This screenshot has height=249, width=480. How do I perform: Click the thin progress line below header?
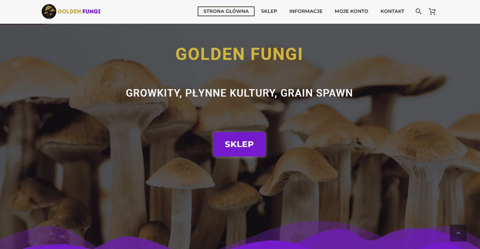(x=23, y=24)
